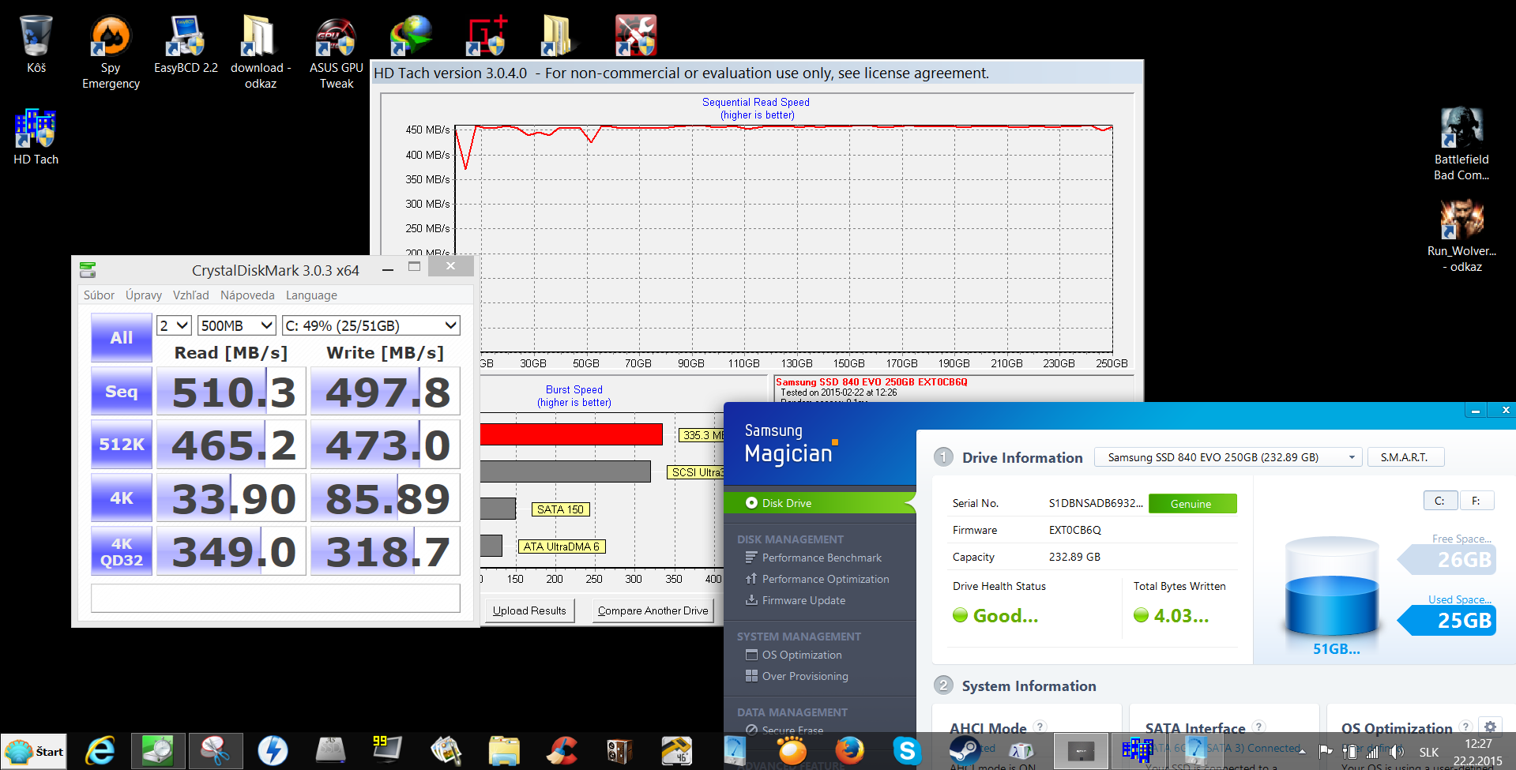Open the 500MB test size dropdown

[236, 325]
